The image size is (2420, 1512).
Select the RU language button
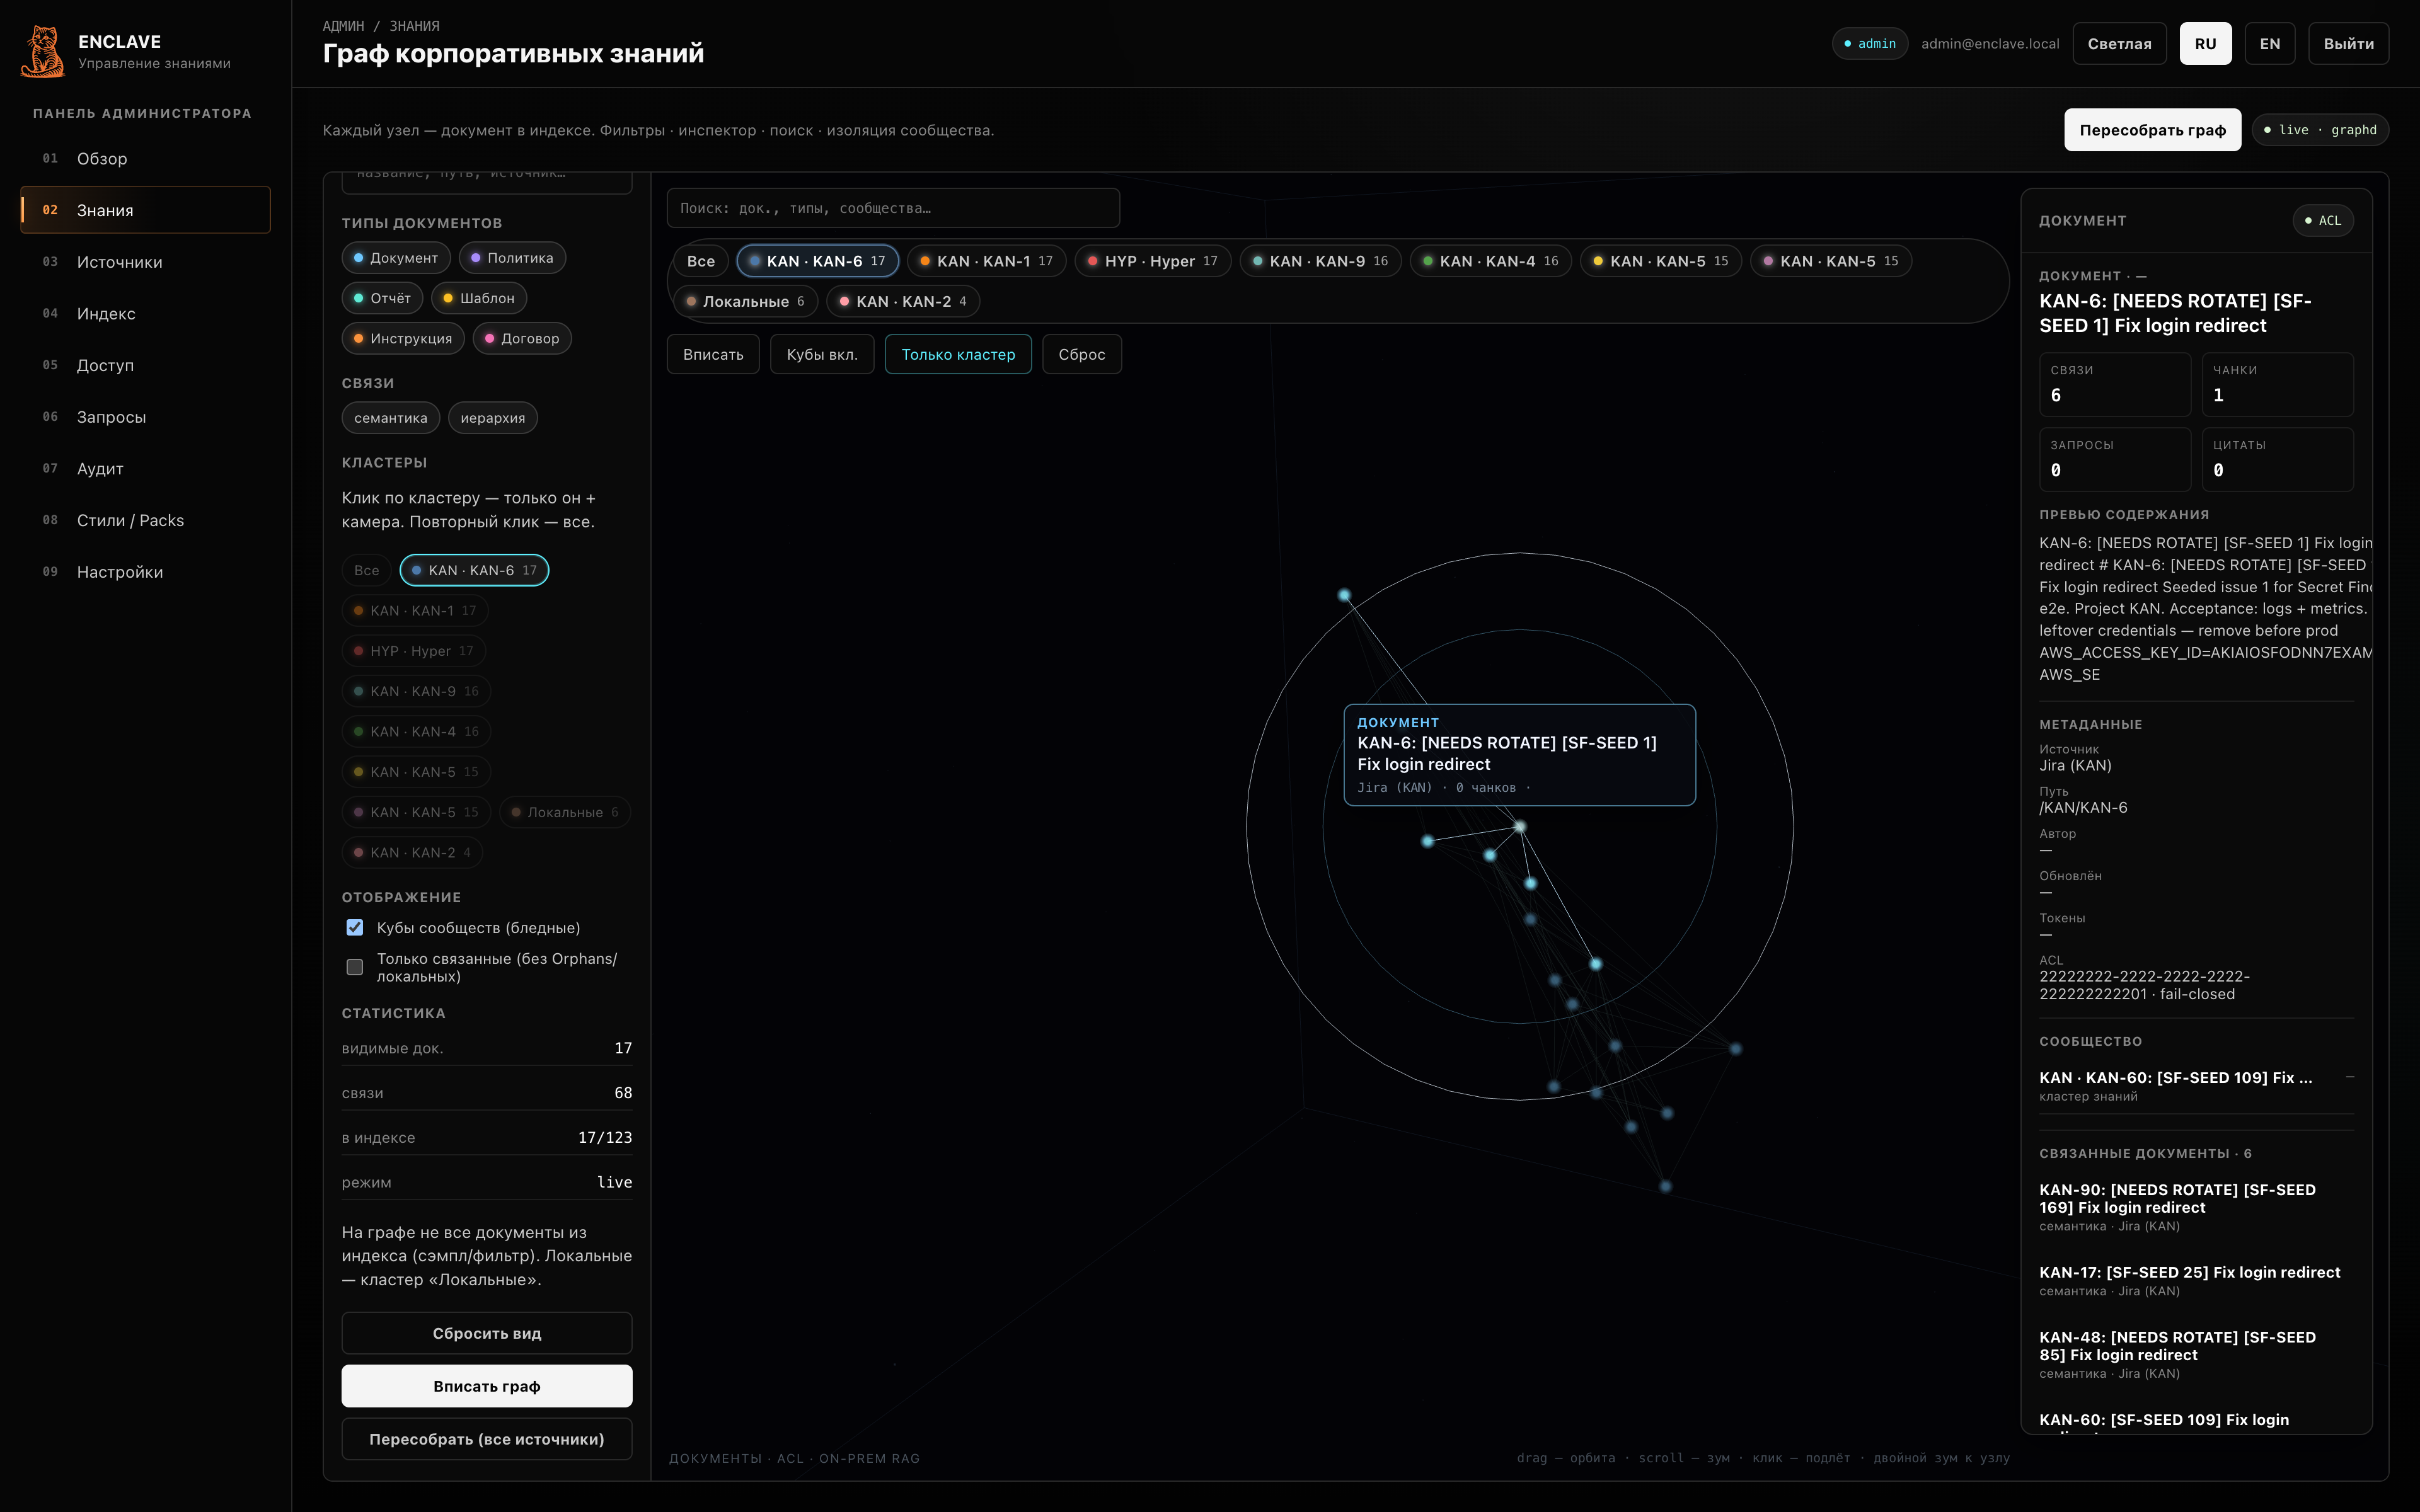click(2205, 44)
